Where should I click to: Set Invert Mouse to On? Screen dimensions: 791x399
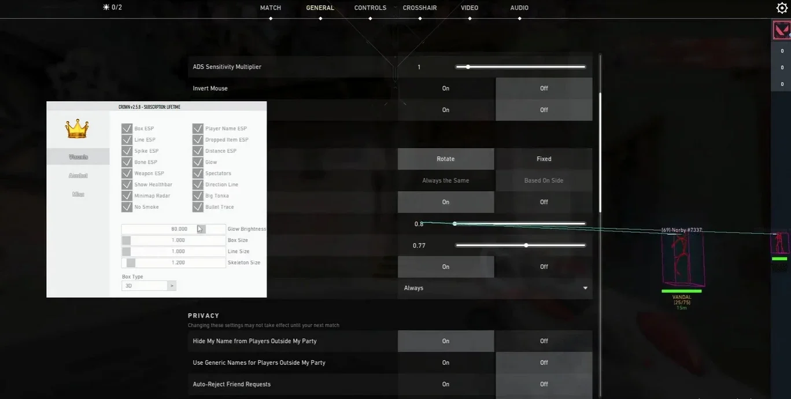446,88
